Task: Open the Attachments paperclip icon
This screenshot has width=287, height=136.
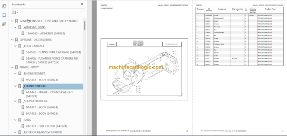Action: [4, 24]
